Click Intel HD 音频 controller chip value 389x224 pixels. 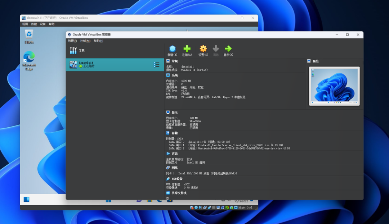click(196, 163)
